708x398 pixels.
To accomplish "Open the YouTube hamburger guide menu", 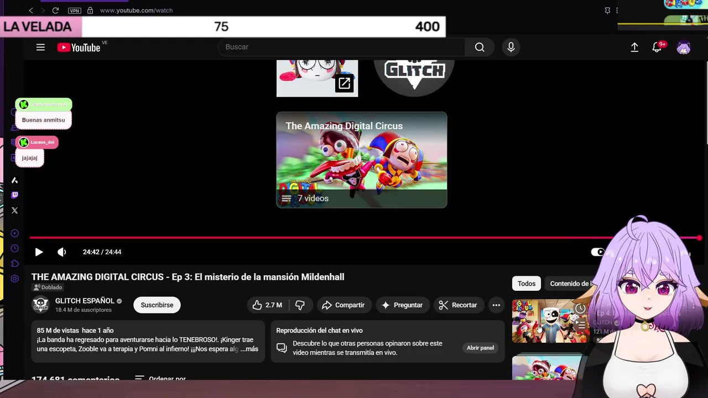I will pos(40,48).
